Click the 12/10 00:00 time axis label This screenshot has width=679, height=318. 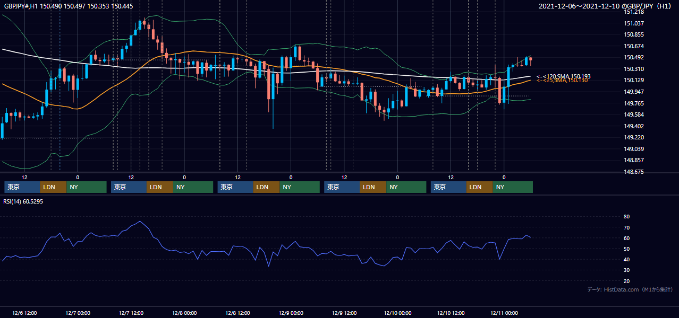pyautogui.click(x=397, y=313)
